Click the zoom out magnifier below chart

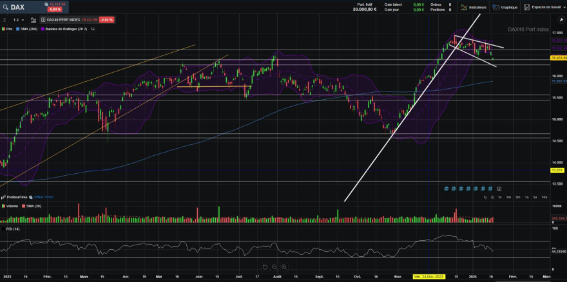[x=274, y=267]
